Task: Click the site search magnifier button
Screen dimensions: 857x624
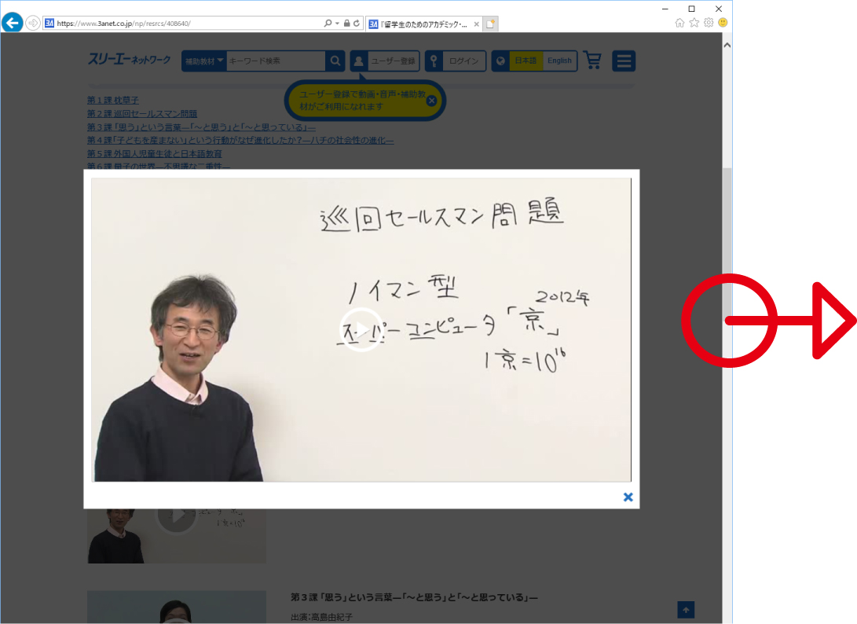Action: pyautogui.click(x=335, y=61)
